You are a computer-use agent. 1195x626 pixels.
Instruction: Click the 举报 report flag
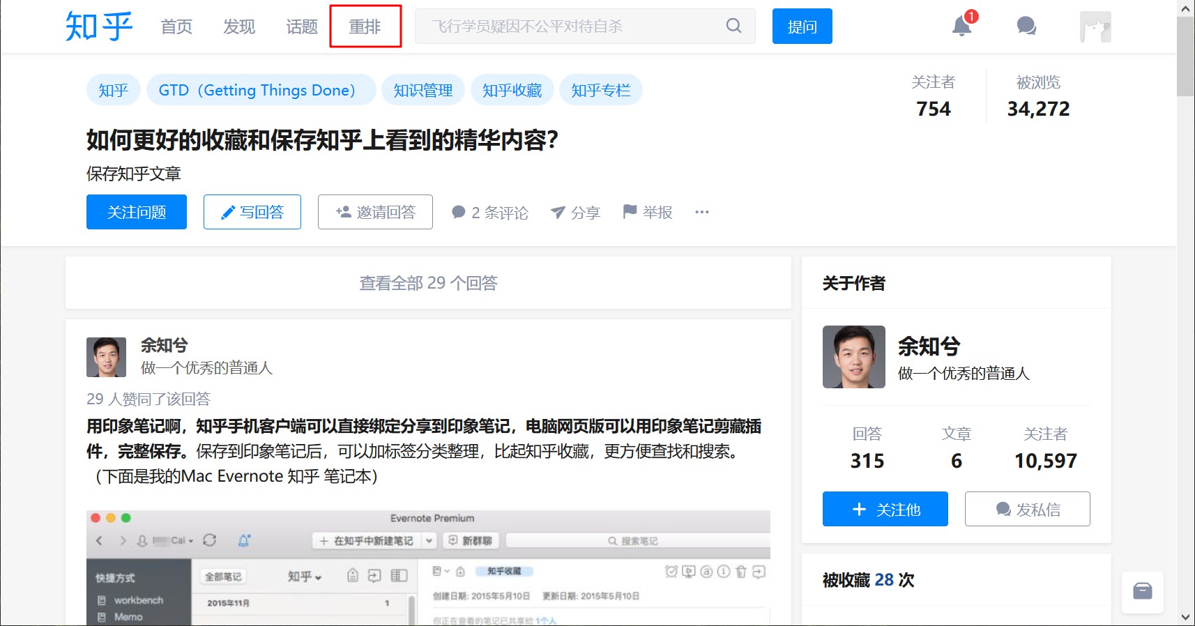[x=648, y=212]
